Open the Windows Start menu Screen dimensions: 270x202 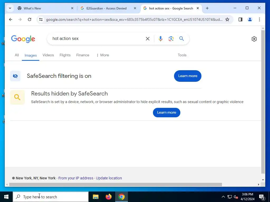[6, 197]
